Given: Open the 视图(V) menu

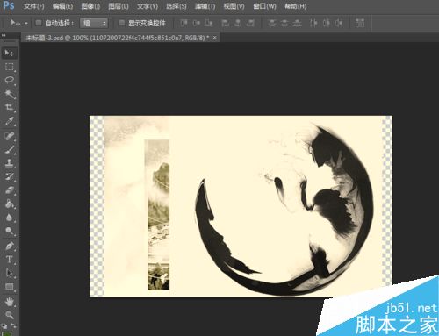Looking at the screenshot, I should 234,6.
